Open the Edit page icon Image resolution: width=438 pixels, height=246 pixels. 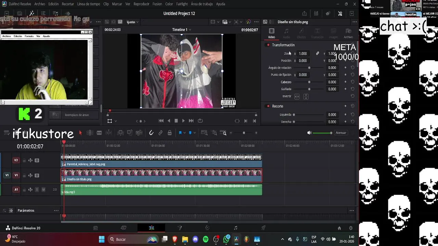pyautogui.click(x=151, y=228)
